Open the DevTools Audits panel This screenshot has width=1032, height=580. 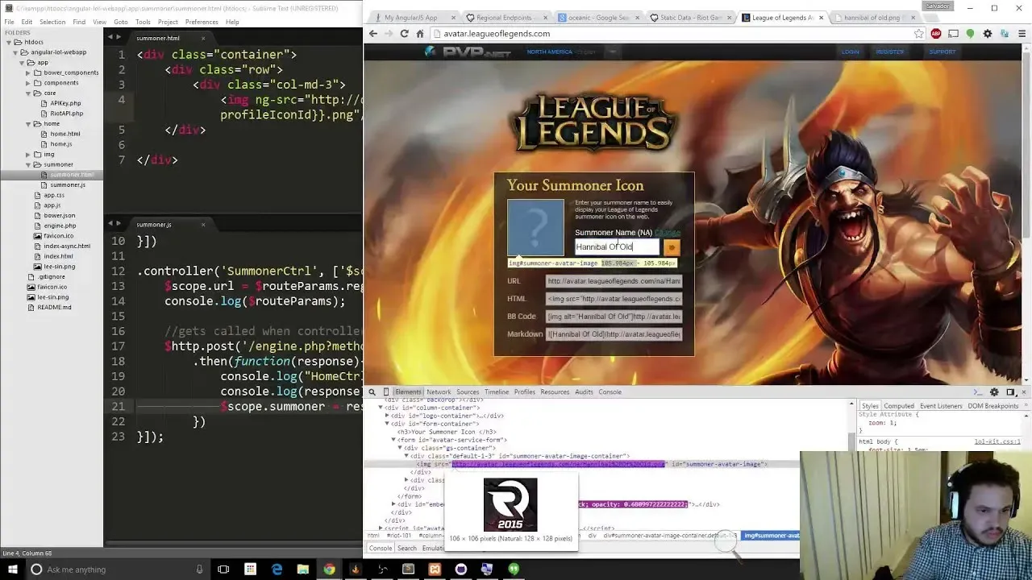[584, 392]
